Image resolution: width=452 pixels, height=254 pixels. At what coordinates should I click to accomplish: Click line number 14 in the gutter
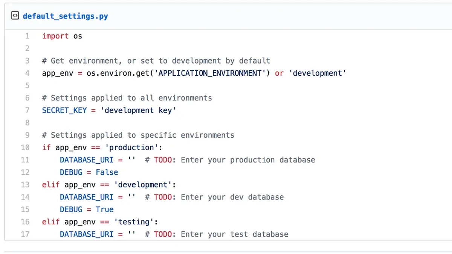[x=25, y=197]
